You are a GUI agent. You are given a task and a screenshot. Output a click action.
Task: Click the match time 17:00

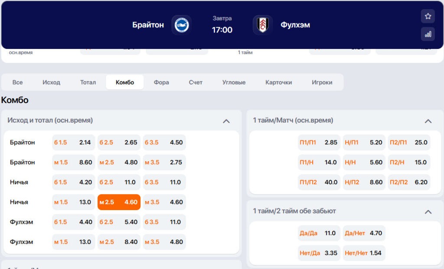point(222,30)
